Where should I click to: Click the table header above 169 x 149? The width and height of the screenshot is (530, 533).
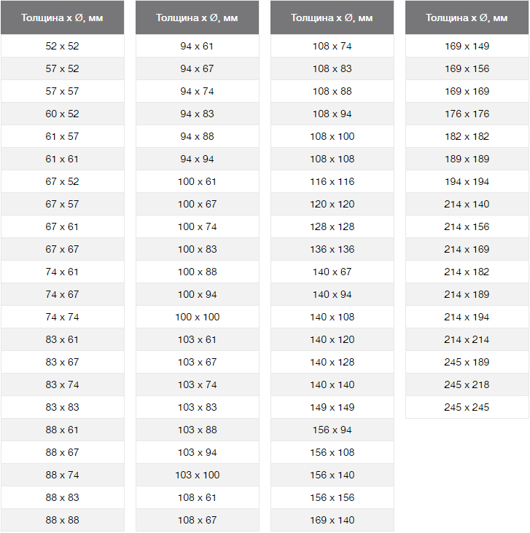(467, 17)
